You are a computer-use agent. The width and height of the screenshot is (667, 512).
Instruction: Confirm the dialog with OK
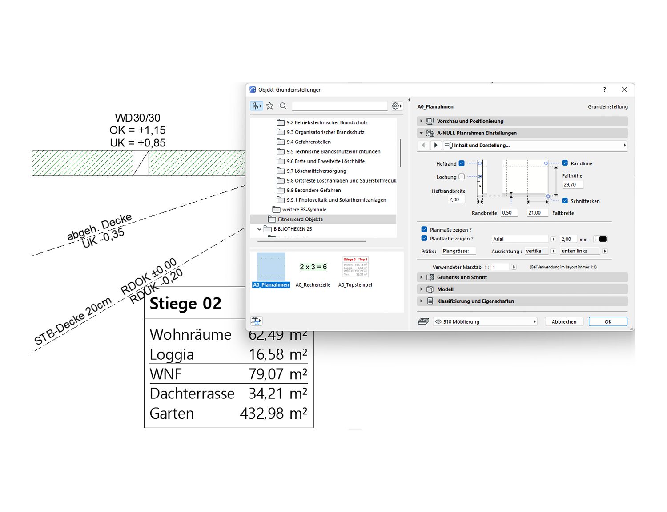click(607, 321)
